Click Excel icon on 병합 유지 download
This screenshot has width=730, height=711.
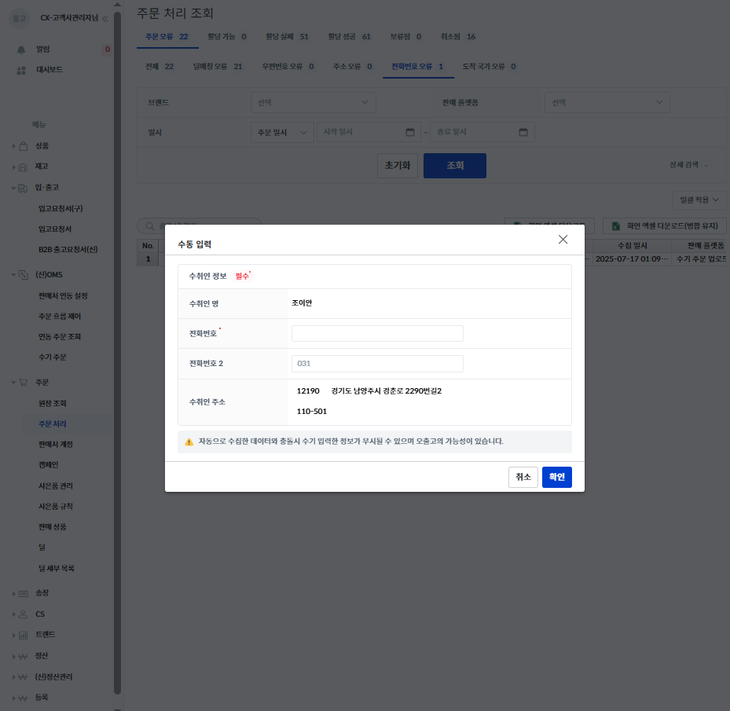tap(615, 225)
